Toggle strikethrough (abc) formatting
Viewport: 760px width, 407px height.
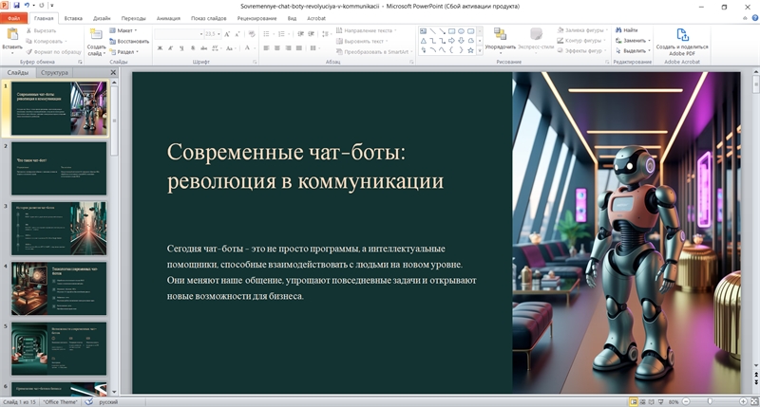(x=203, y=48)
